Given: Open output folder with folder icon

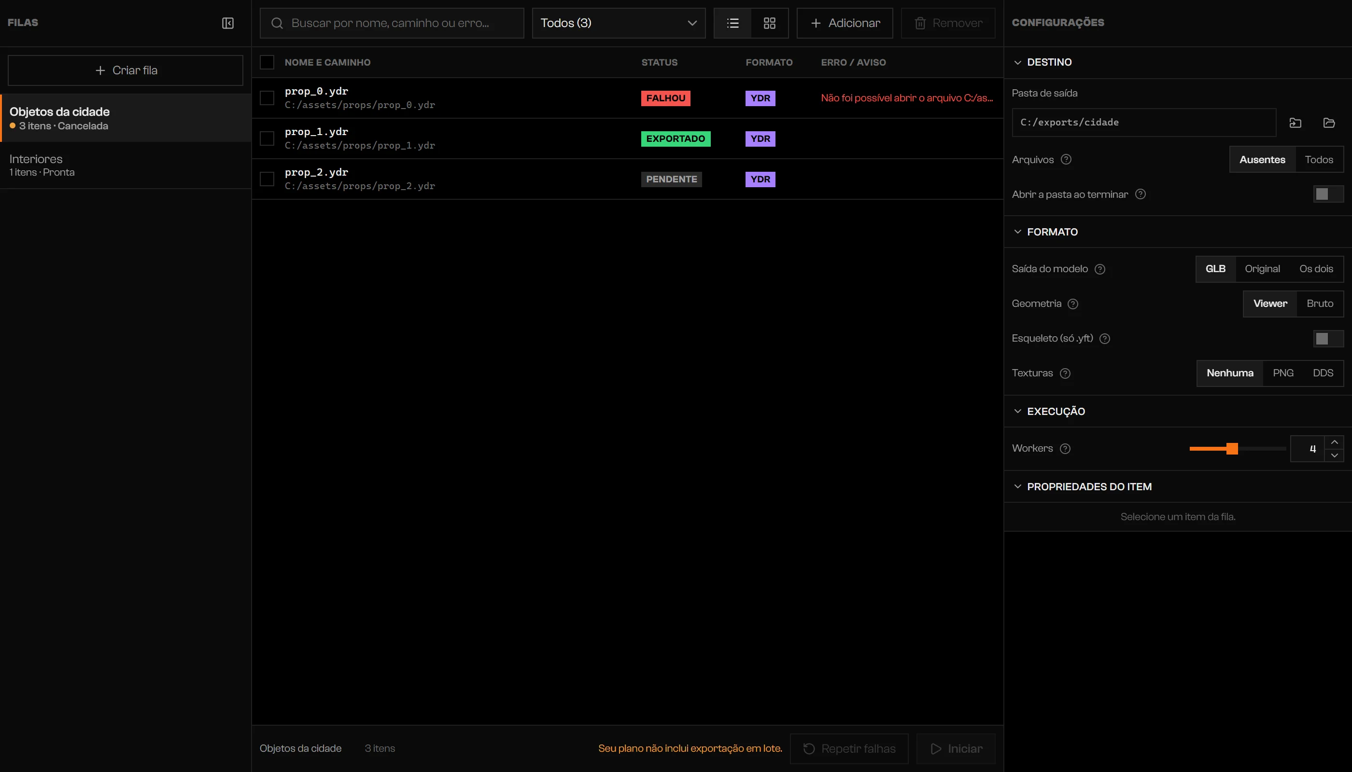Looking at the screenshot, I should pyautogui.click(x=1329, y=123).
